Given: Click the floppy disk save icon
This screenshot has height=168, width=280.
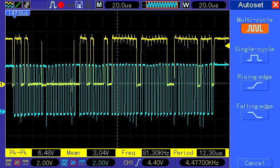Looking at the screenshot, I should 79,5.
